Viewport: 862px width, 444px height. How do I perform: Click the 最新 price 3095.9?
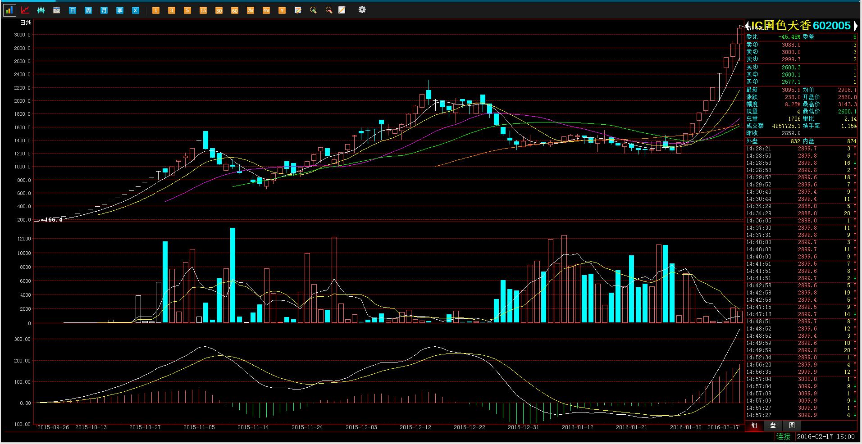[x=791, y=90]
